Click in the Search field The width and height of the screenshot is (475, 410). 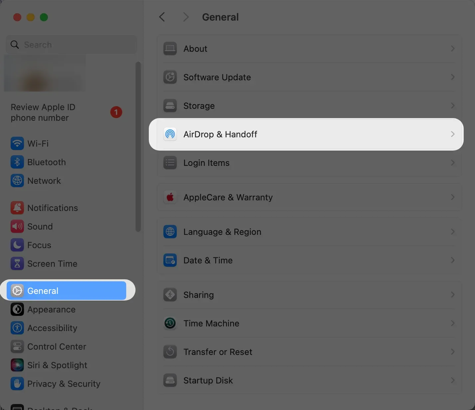pos(71,44)
